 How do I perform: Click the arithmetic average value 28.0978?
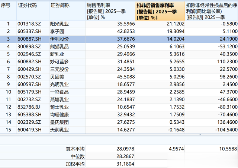[125, 149]
